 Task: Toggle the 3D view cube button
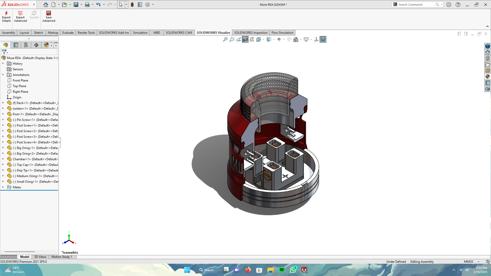coord(323,39)
